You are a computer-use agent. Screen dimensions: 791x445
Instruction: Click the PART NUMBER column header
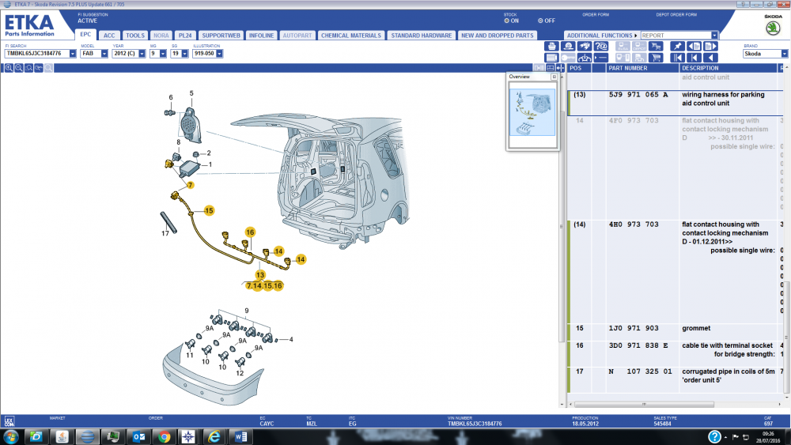pyautogui.click(x=642, y=68)
